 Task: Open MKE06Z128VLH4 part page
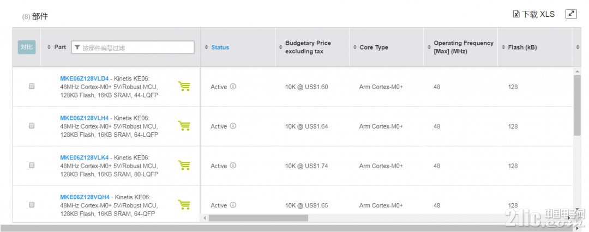click(84, 118)
